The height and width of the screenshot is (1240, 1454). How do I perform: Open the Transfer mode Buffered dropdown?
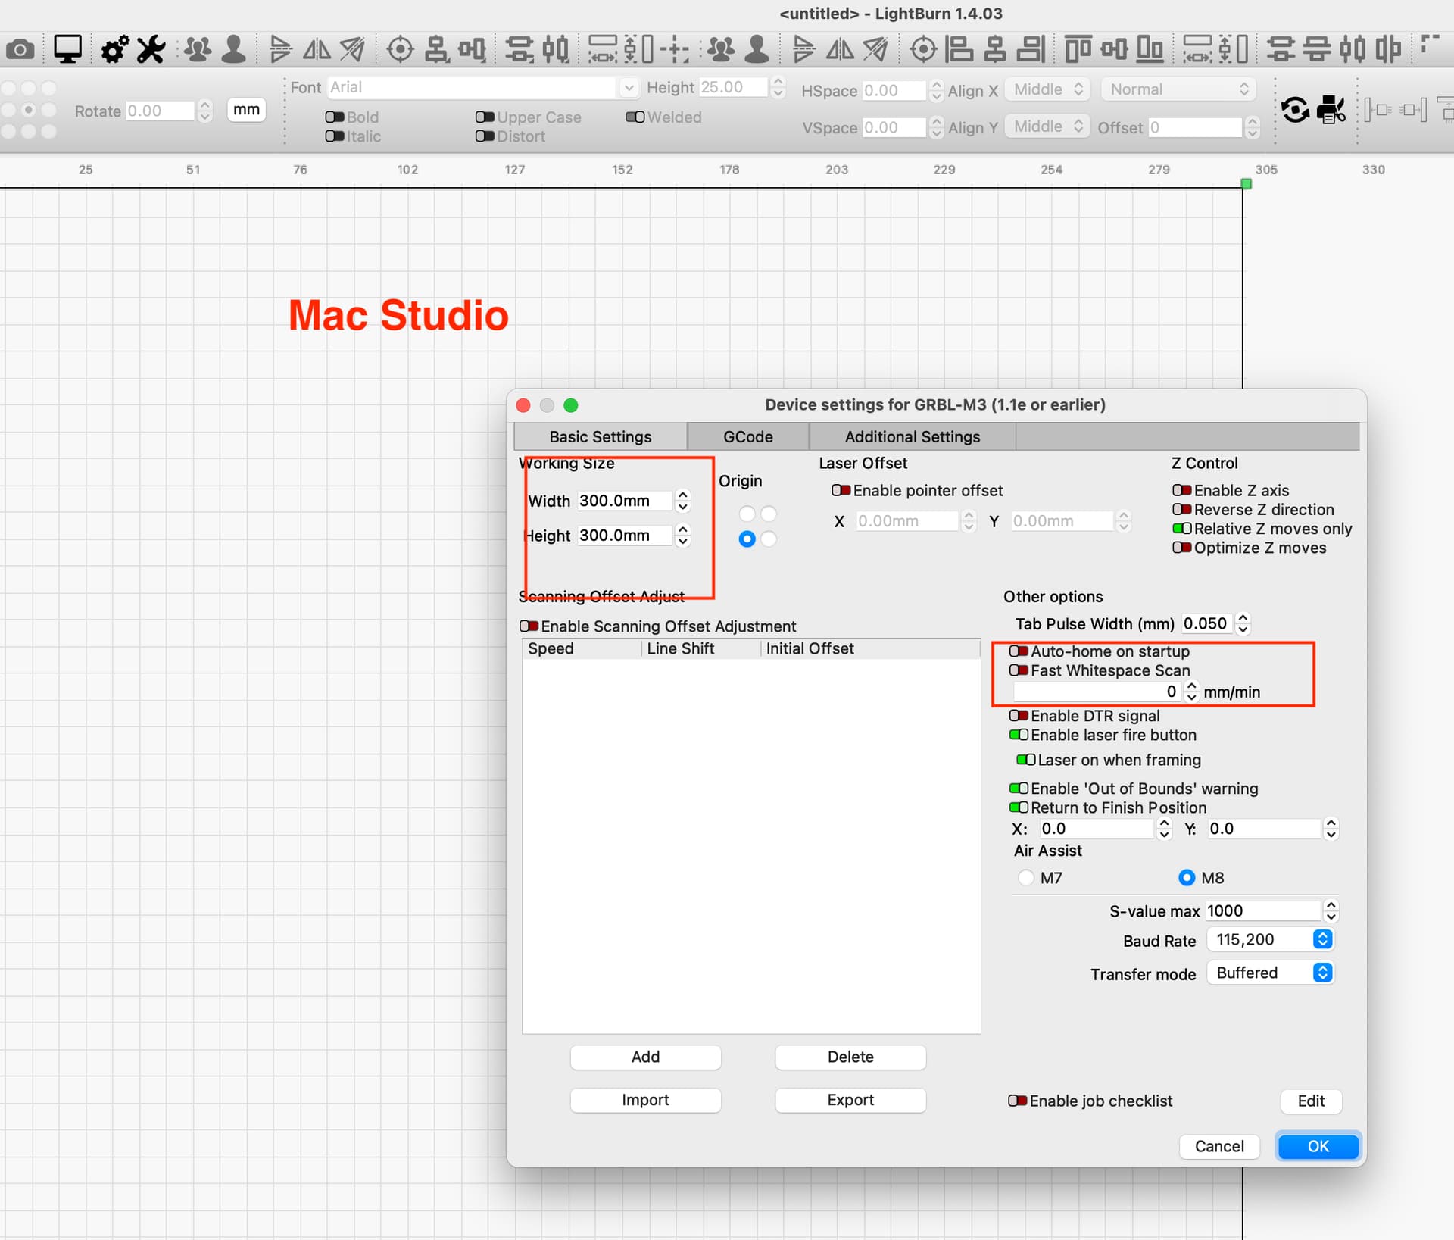[x=1270, y=973]
